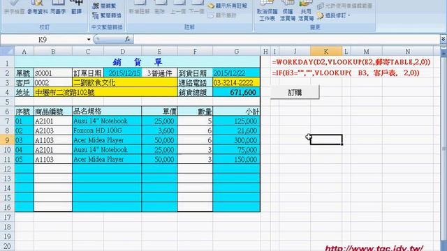Click 允許使用者編輯範圍 option

tap(344, 6)
